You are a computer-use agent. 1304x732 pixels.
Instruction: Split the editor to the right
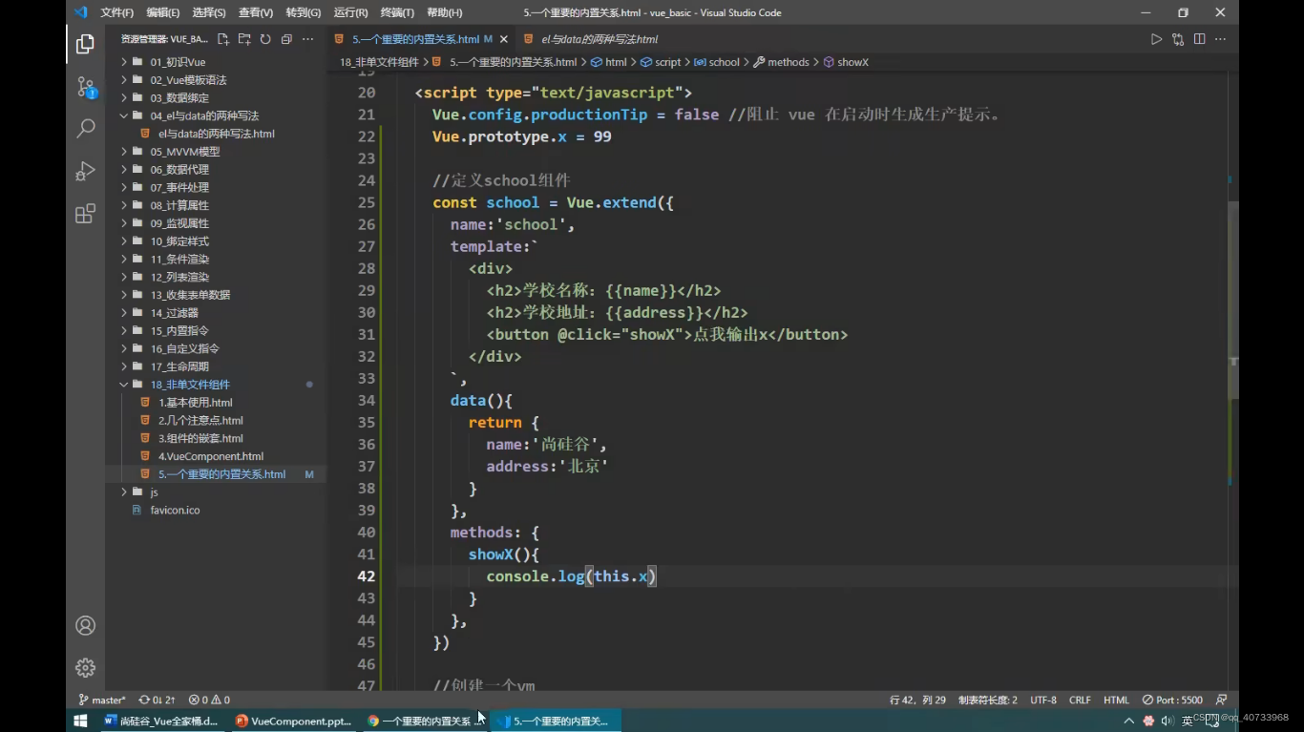point(1199,39)
